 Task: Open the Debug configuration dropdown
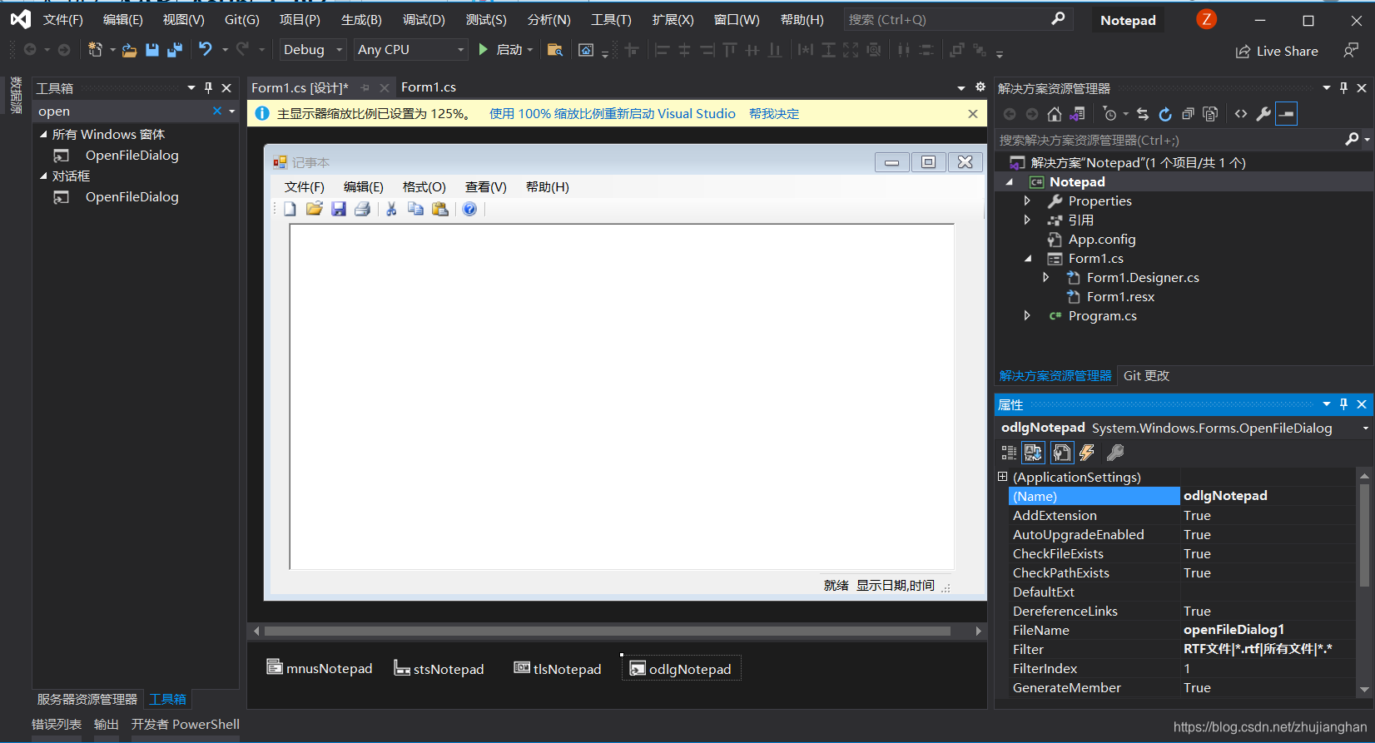[x=313, y=50]
